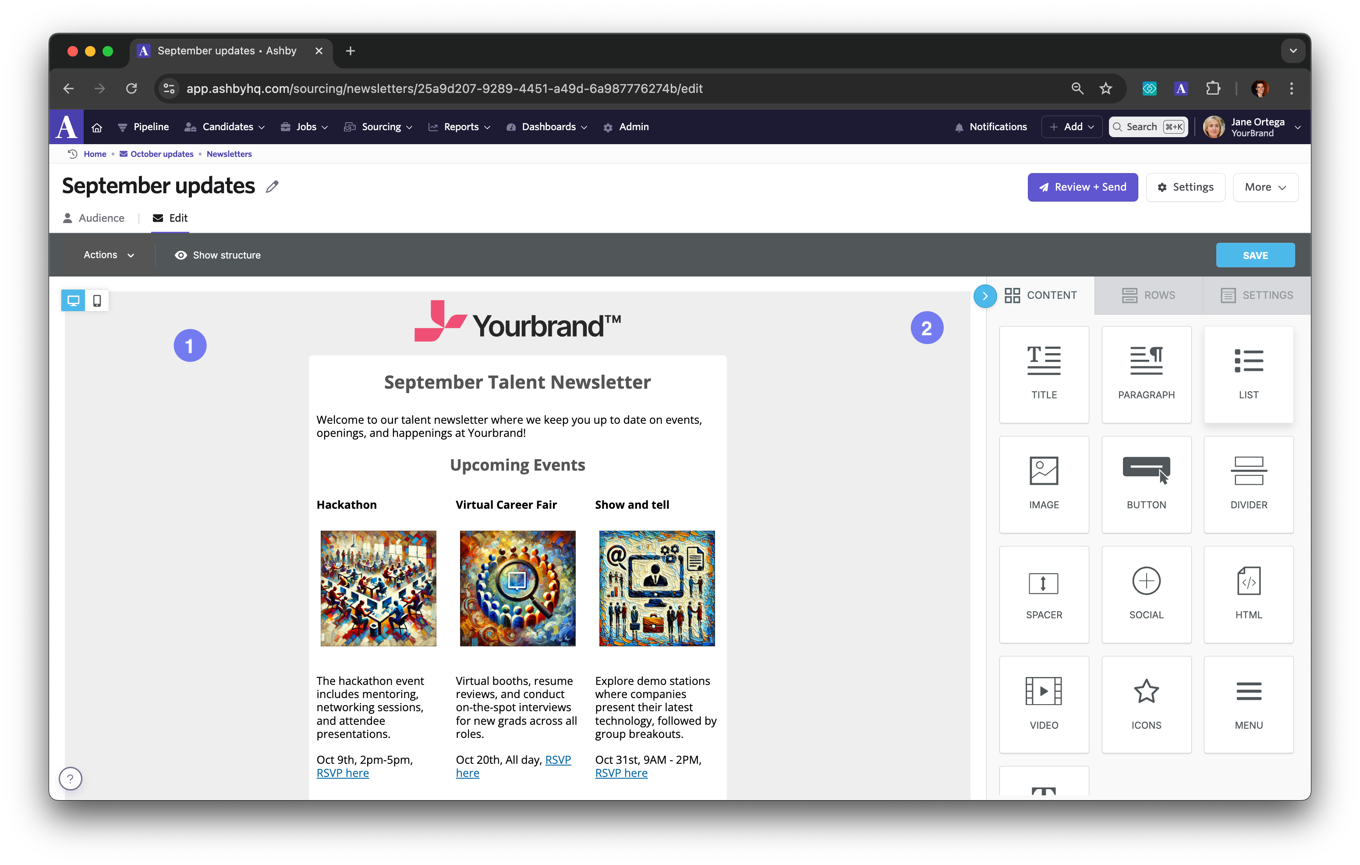Select the Icons content block
The width and height of the screenshot is (1360, 865).
point(1146,705)
